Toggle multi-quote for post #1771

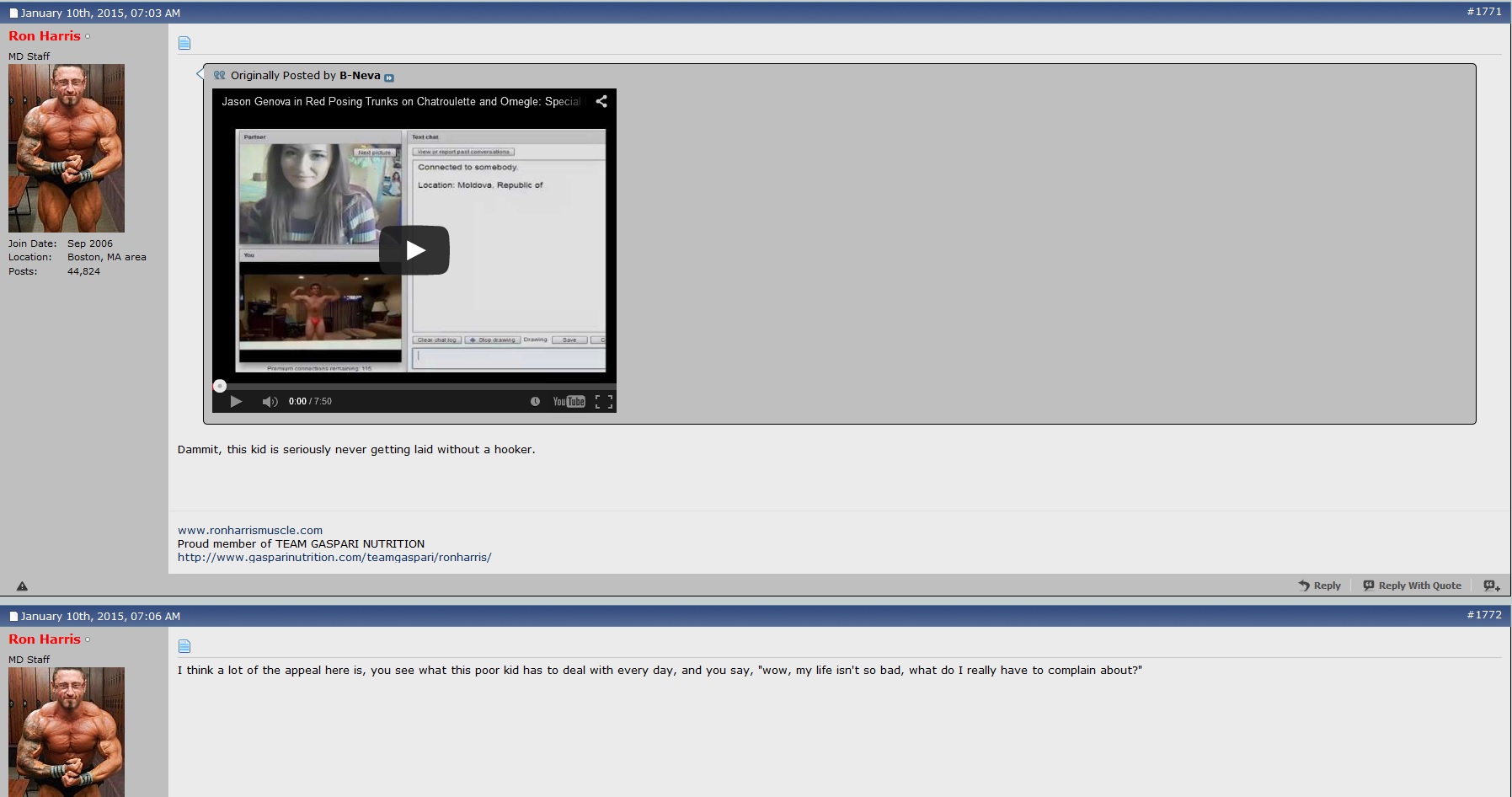[1492, 586]
